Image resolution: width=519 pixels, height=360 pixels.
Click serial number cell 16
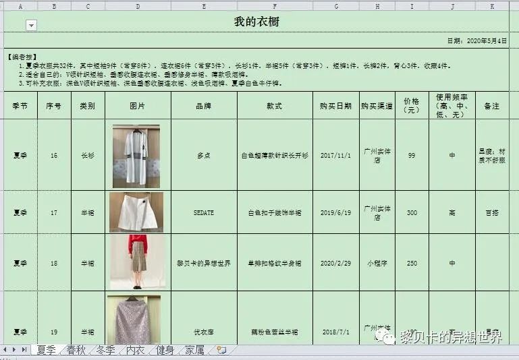point(54,155)
